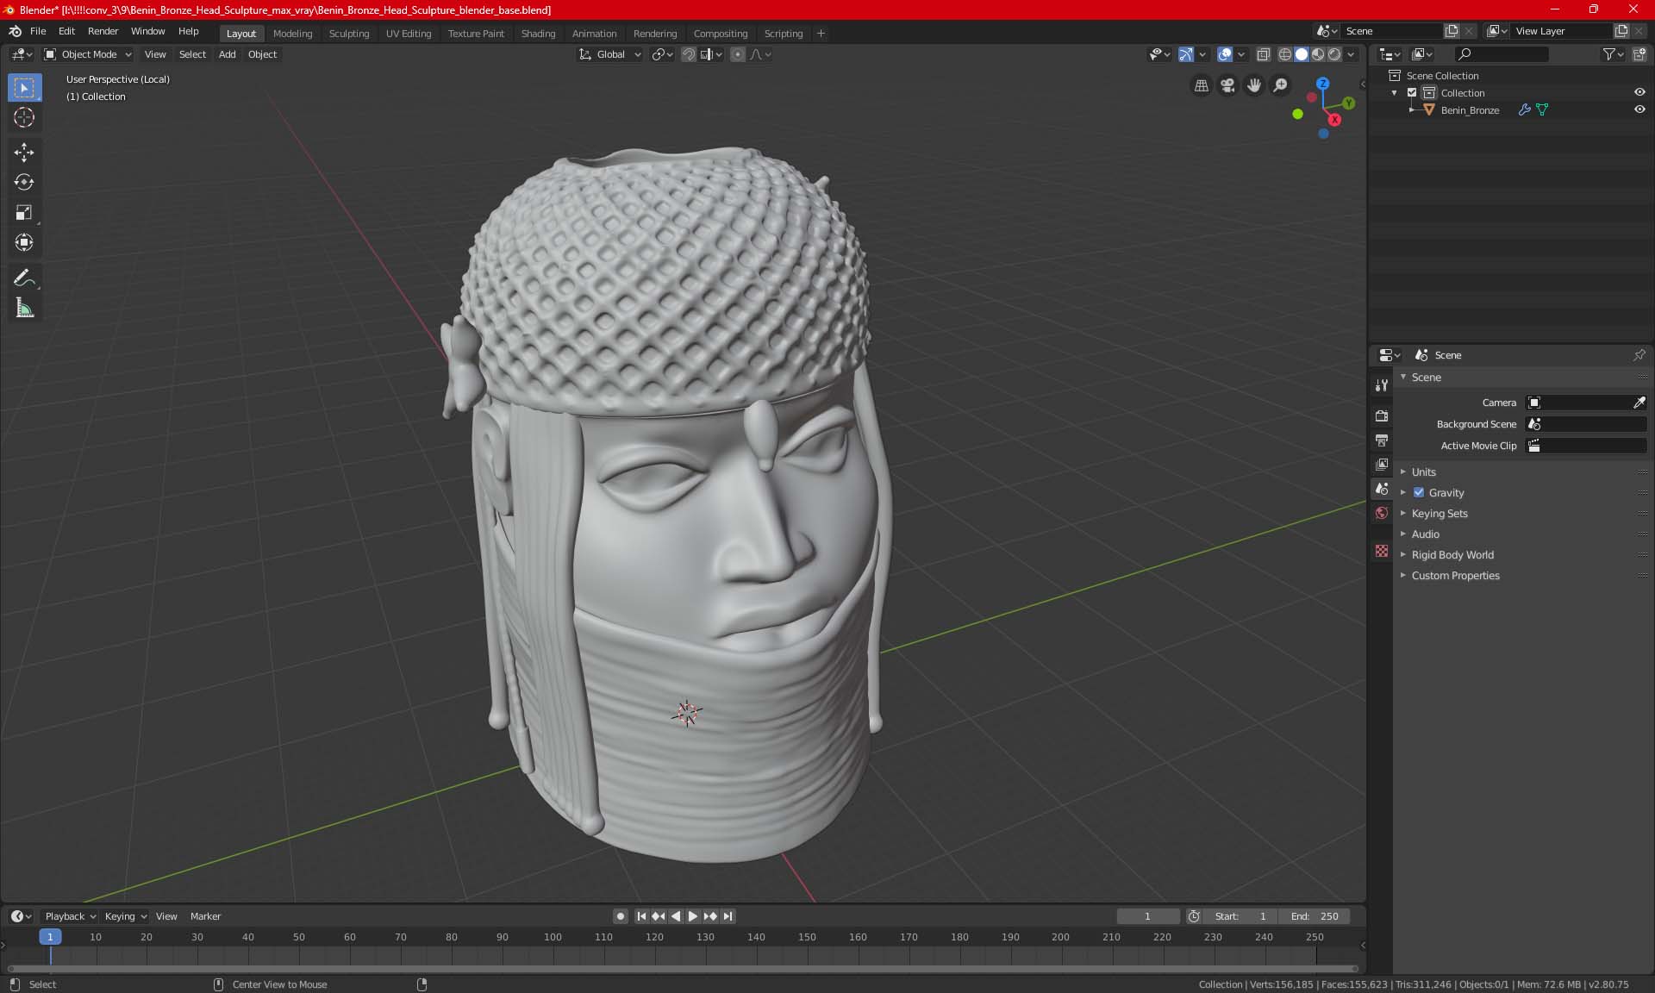This screenshot has width=1655, height=993.
Task: Open the Output properties tab
Action: pos(1382,440)
